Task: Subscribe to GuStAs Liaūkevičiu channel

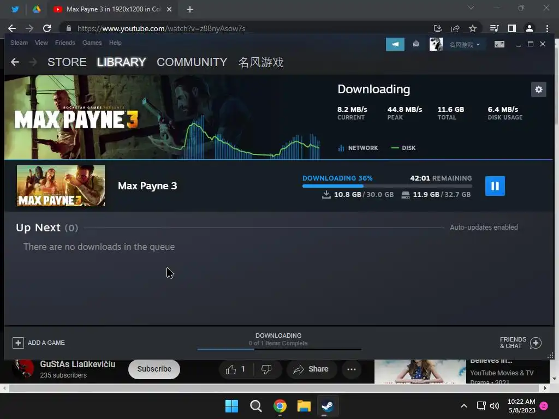Action: pyautogui.click(x=154, y=369)
